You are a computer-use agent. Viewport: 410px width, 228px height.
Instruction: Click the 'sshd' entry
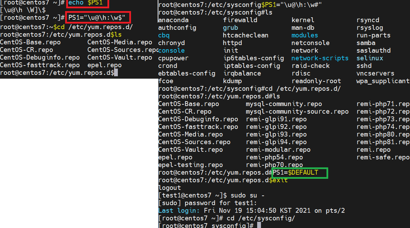pyautogui.click(x=364, y=65)
